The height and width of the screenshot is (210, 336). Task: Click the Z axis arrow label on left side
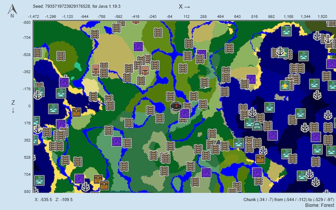point(13,105)
